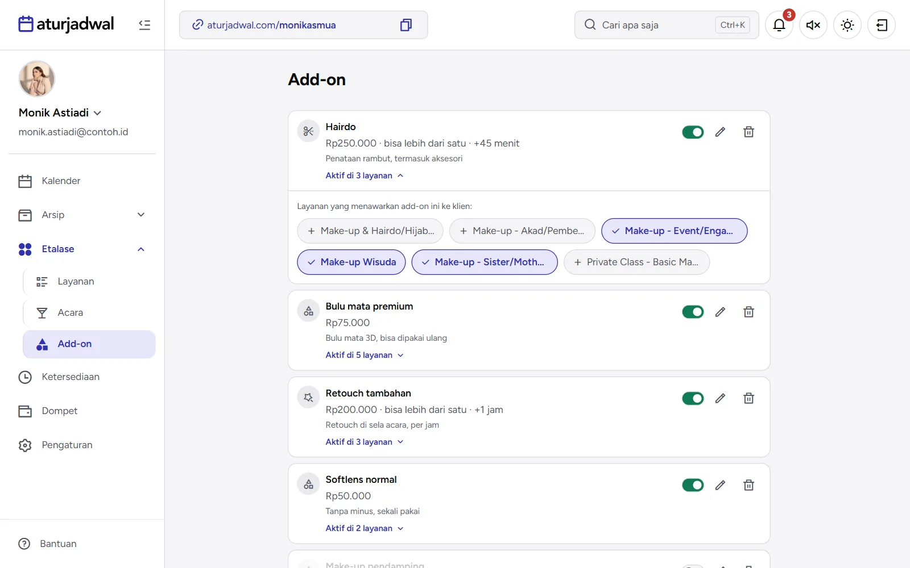Click the Hairdo scissors icon
Viewport: 910px width, 568px height.
coord(308,131)
